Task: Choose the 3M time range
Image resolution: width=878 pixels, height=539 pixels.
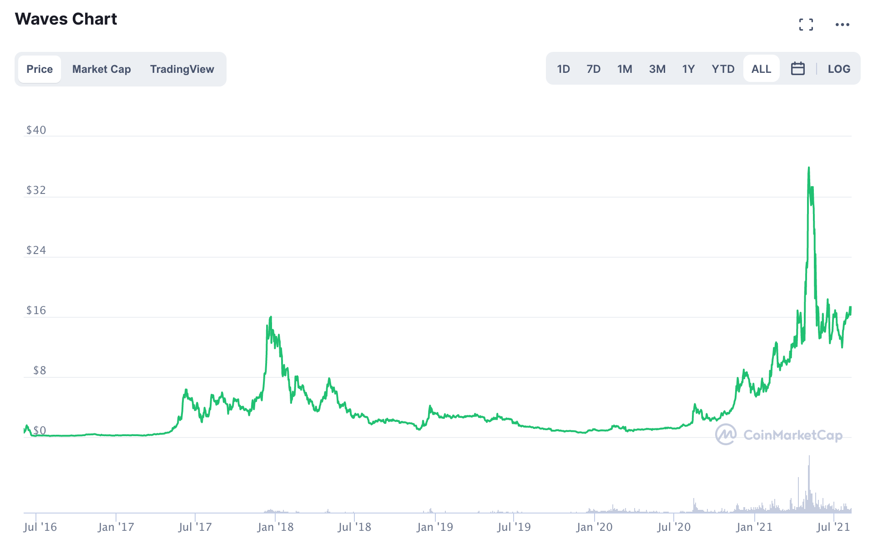Action: 657,69
